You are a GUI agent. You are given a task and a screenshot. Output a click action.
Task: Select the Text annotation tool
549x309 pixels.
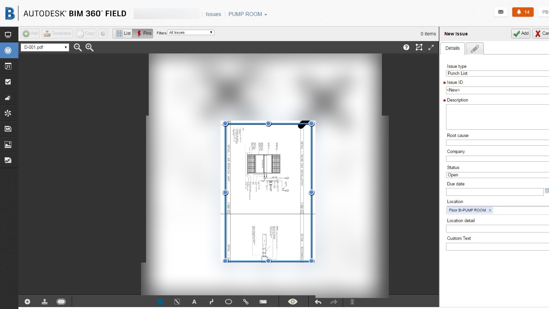(194, 301)
